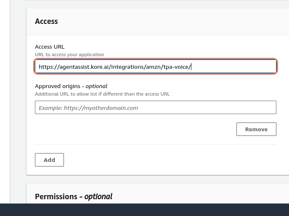Click the Access URL field label

49,47
